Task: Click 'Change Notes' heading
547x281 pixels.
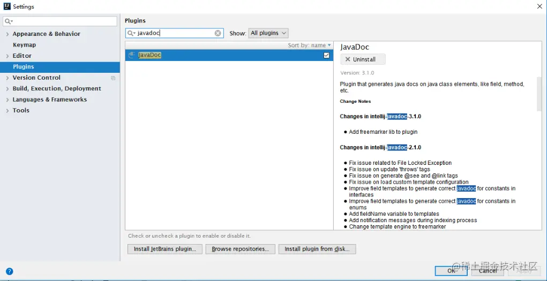Action: (x=356, y=102)
